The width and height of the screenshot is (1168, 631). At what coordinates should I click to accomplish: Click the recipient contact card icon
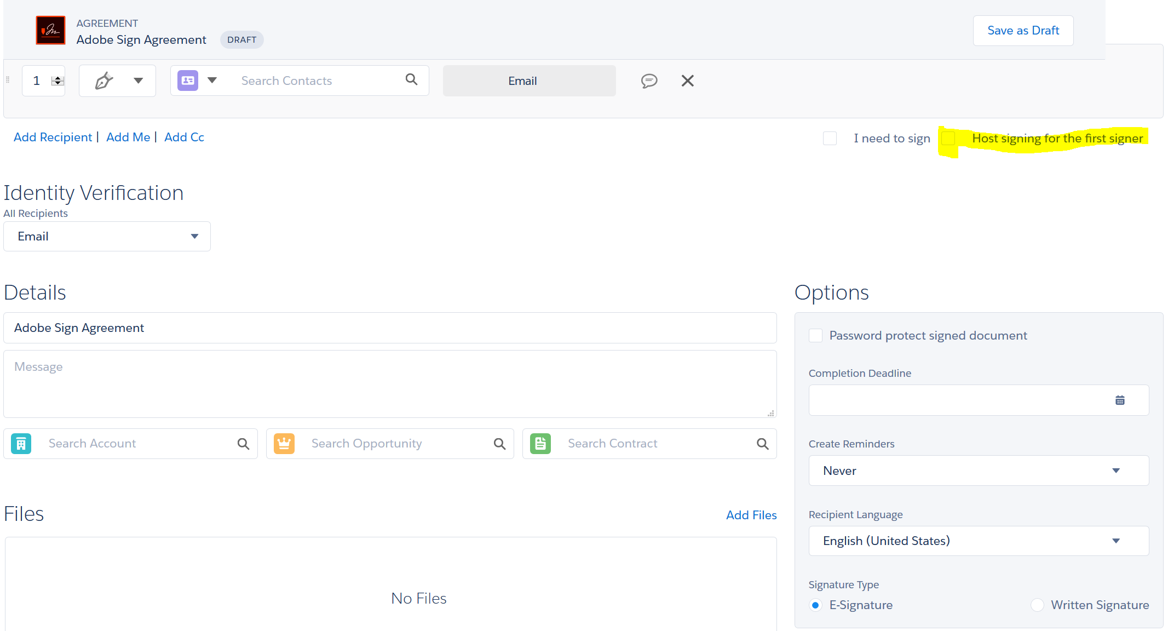coord(187,80)
